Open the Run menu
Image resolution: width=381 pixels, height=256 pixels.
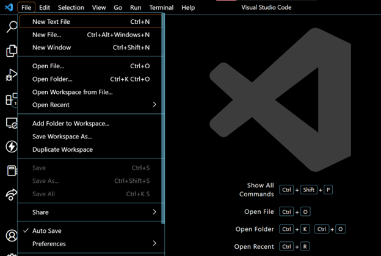click(136, 7)
